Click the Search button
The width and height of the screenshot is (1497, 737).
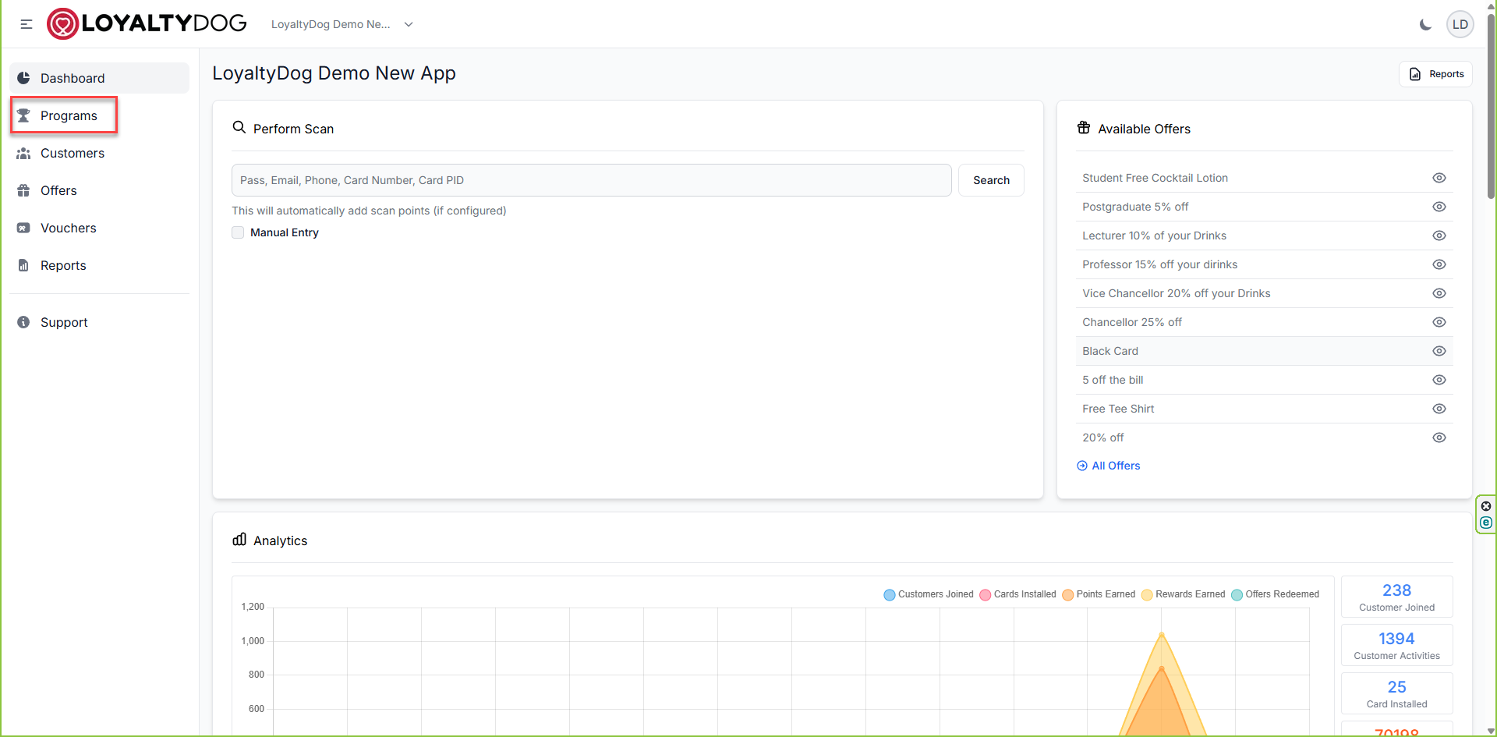pos(991,180)
